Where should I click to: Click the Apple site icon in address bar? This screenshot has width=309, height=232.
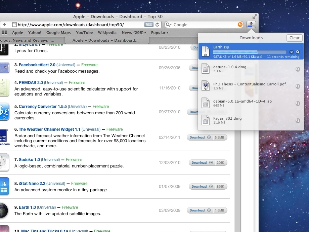pyautogui.click(x=14, y=25)
